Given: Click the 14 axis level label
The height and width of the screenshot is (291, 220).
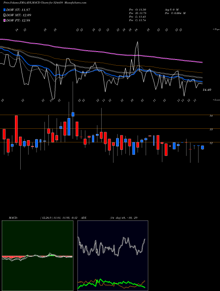Looking at the screenshot, I should click(x=211, y=116).
